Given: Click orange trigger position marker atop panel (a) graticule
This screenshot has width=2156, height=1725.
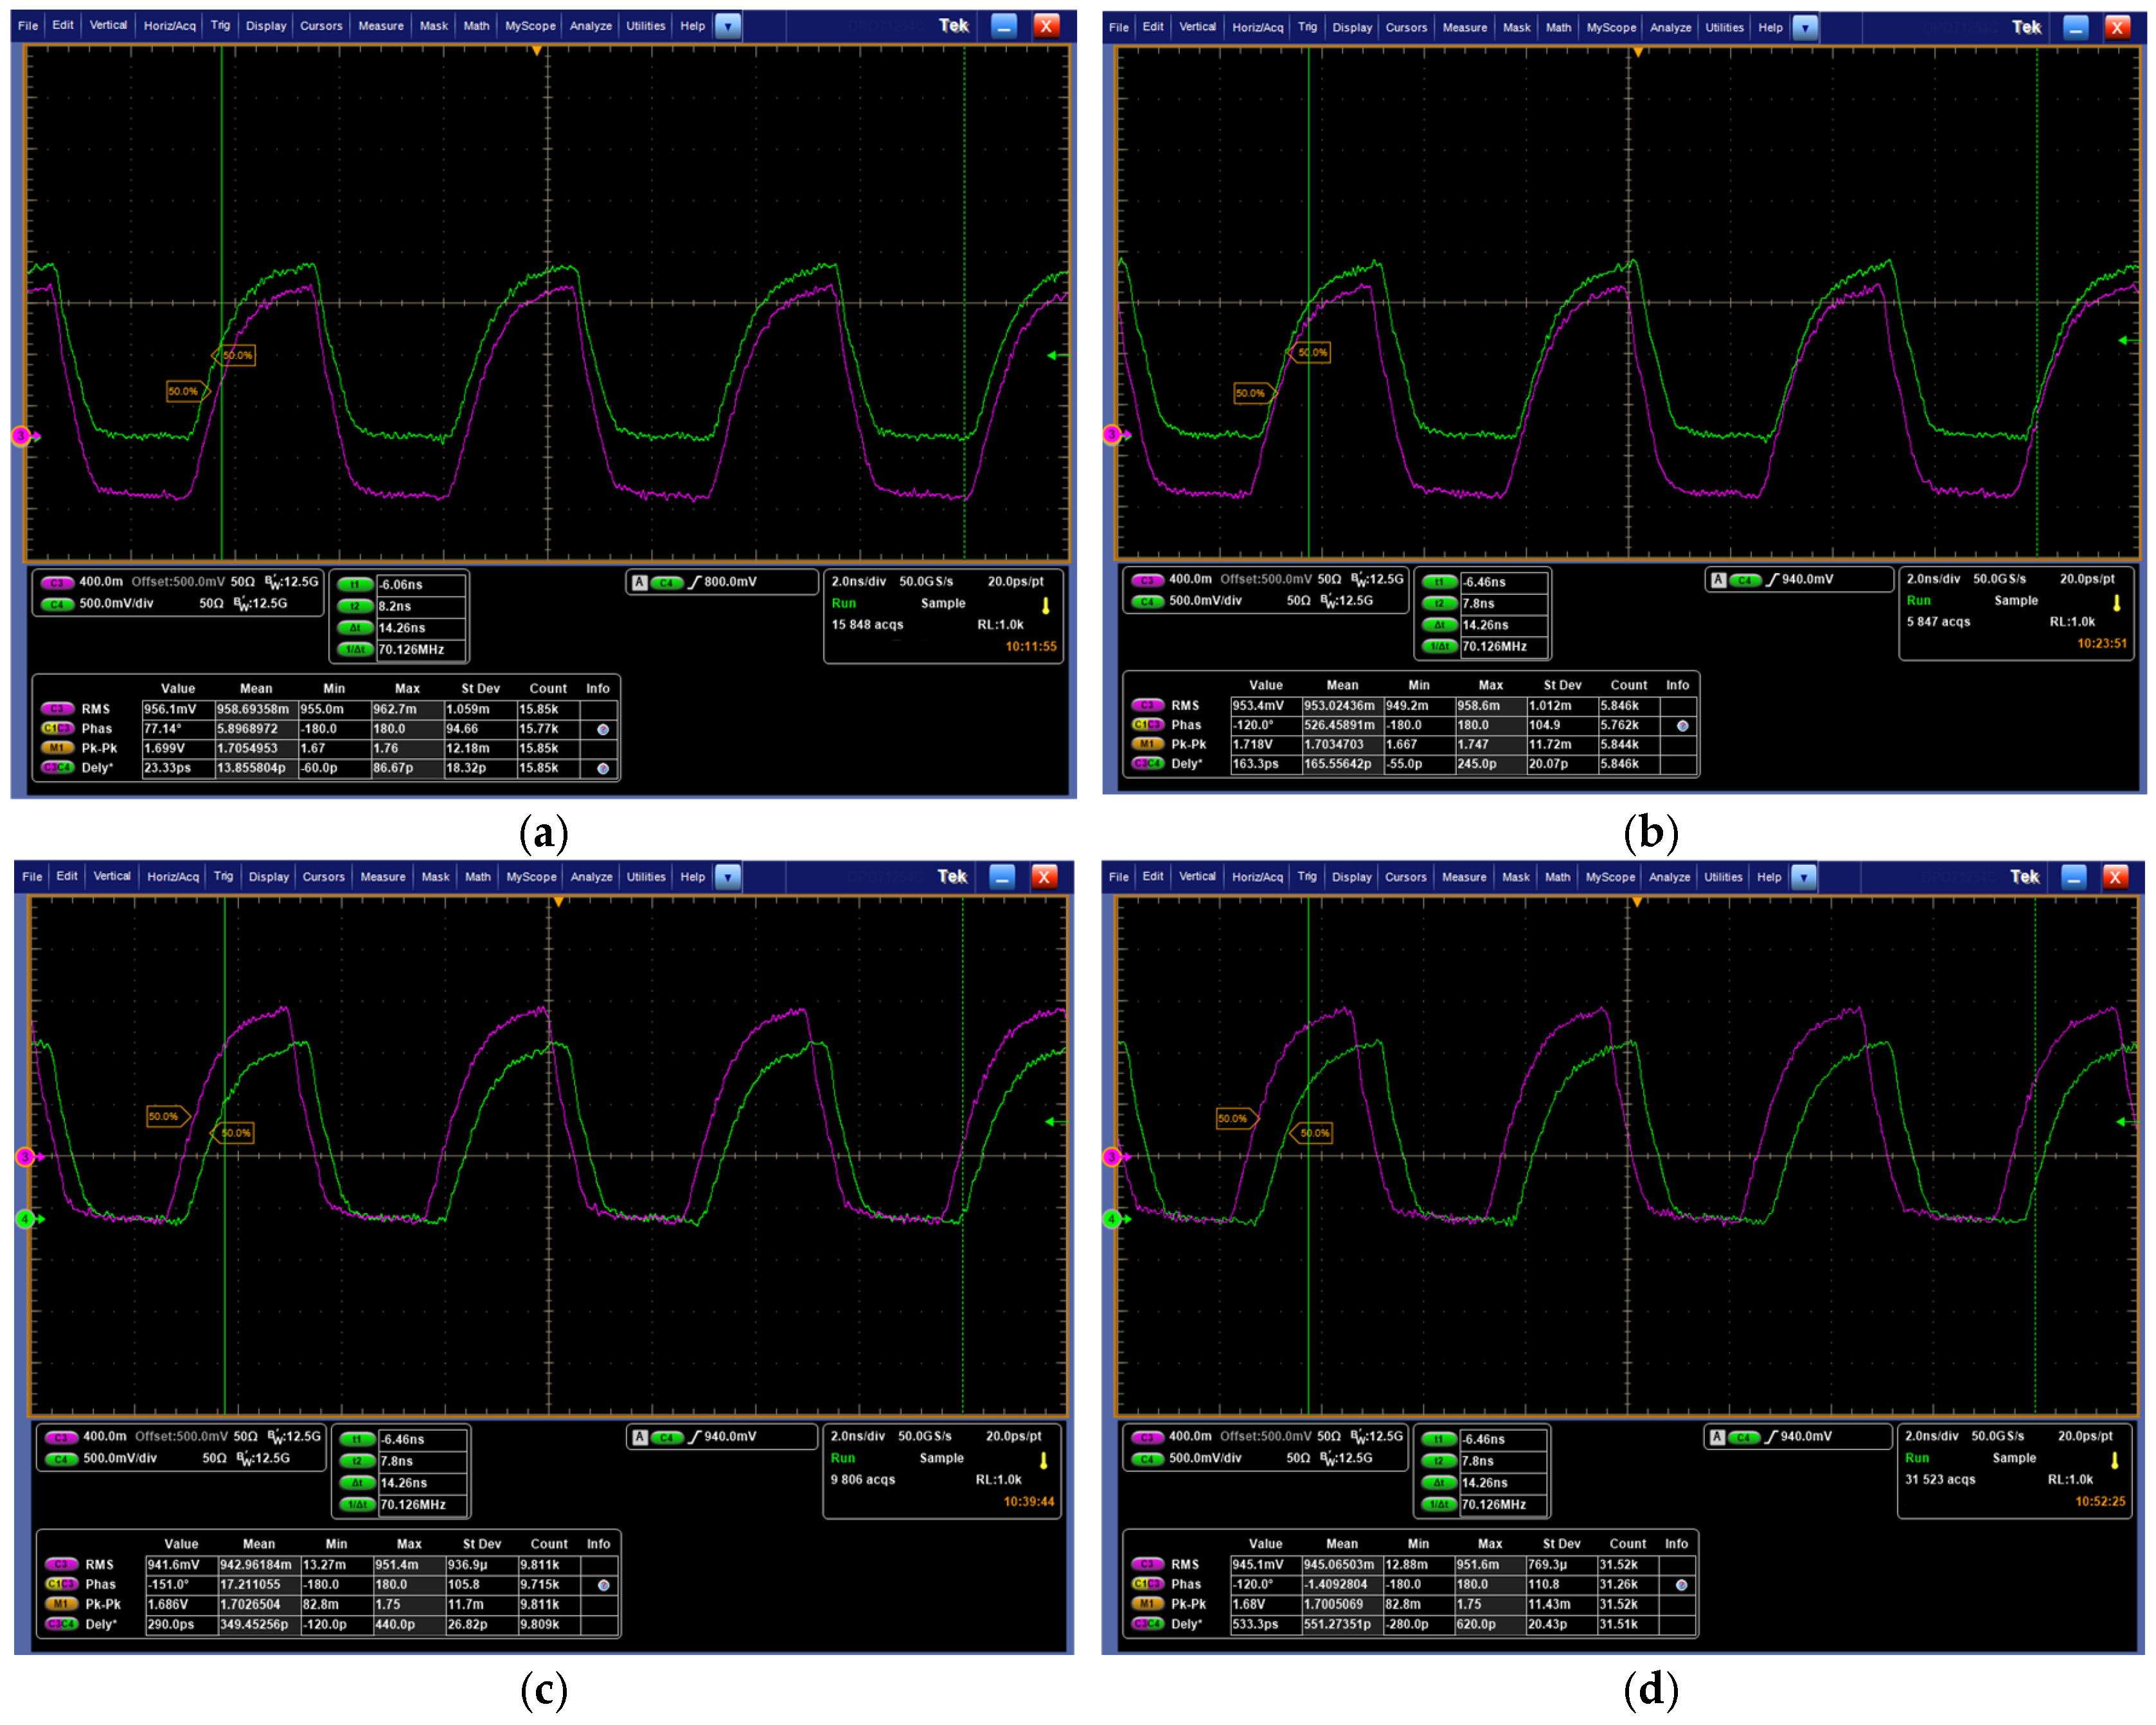Looking at the screenshot, I should 537,51.
